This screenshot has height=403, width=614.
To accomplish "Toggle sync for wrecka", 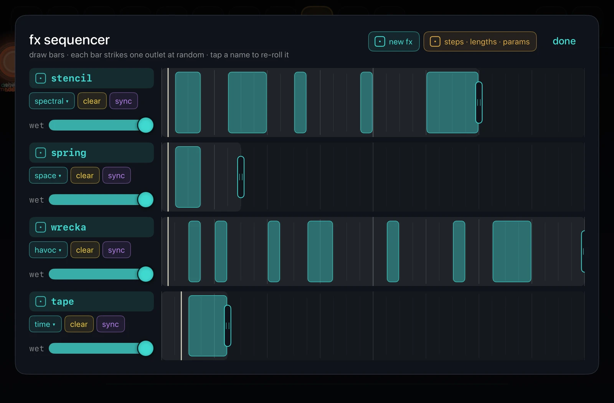I will 117,250.
